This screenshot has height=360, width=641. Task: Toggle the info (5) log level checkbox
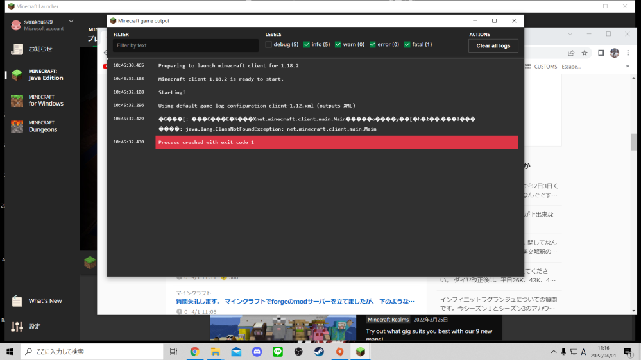pyautogui.click(x=307, y=44)
